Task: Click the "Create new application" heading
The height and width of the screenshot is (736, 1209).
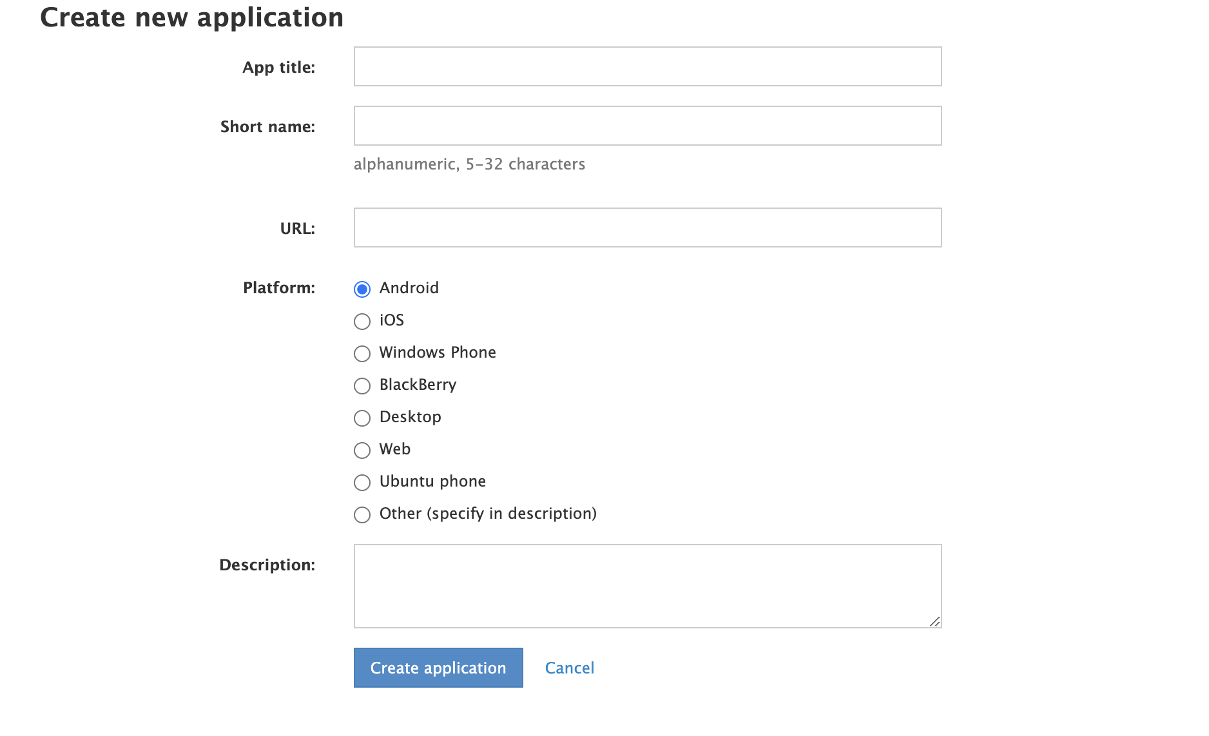Action: (191, 17)
